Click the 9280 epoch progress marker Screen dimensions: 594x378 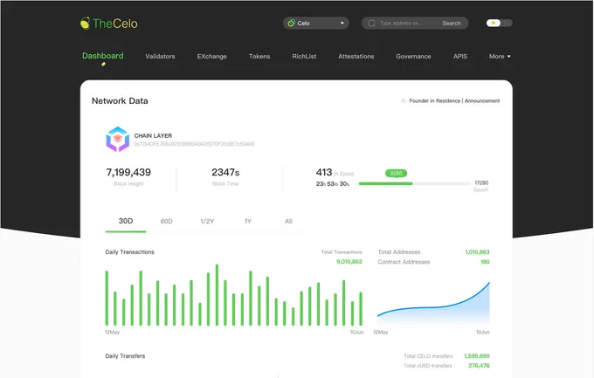396,174
